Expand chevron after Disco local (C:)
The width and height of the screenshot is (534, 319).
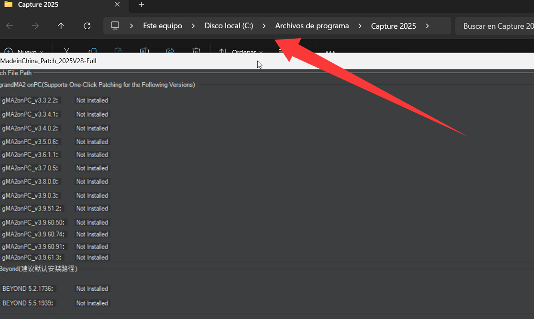[x=264, y=26]
